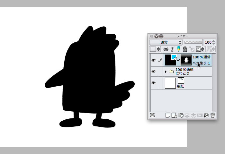Close the レイヤー panel
225x154 pixels.
[157, 36]
